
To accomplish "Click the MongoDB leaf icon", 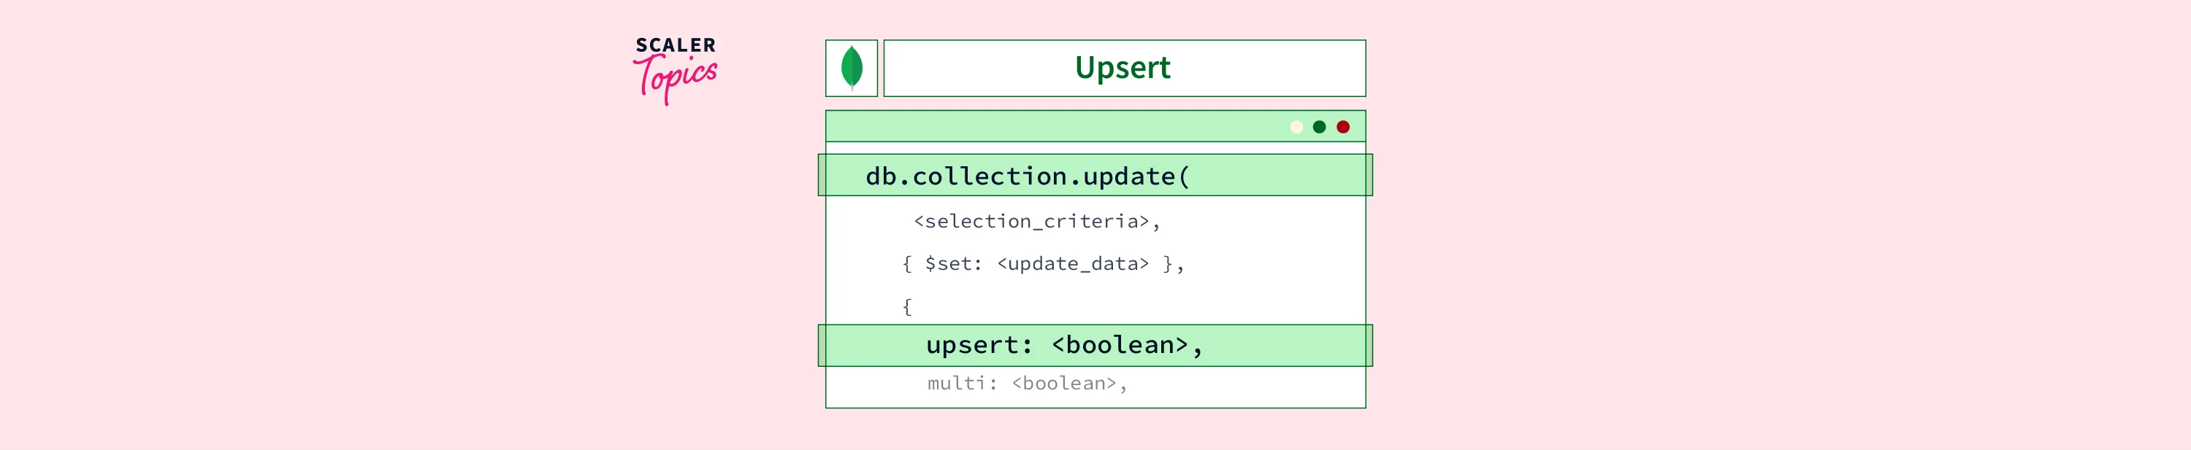I will (x=852, y=68).
